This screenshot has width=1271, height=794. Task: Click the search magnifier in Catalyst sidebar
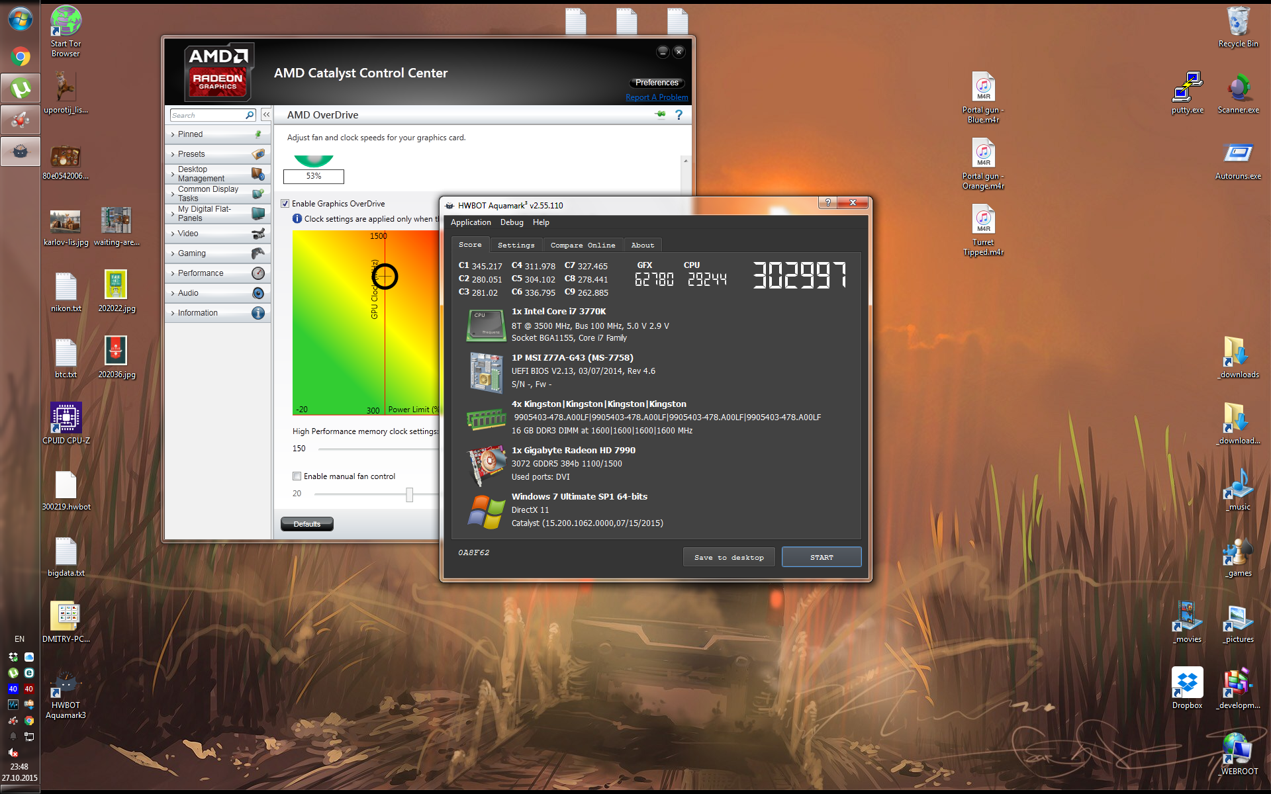tap(250, 115)
